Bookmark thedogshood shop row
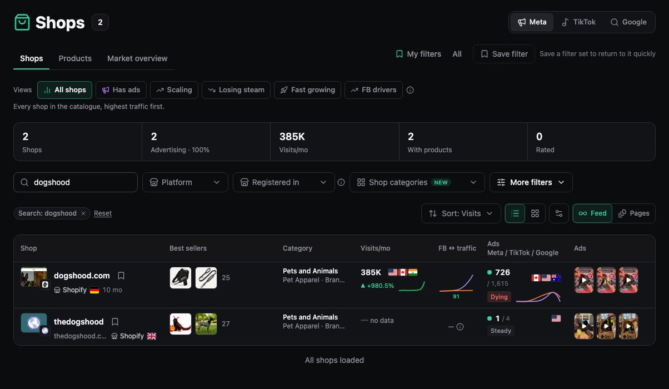The height and width of the screenshot is (389, 669). (x=115, y=322)
